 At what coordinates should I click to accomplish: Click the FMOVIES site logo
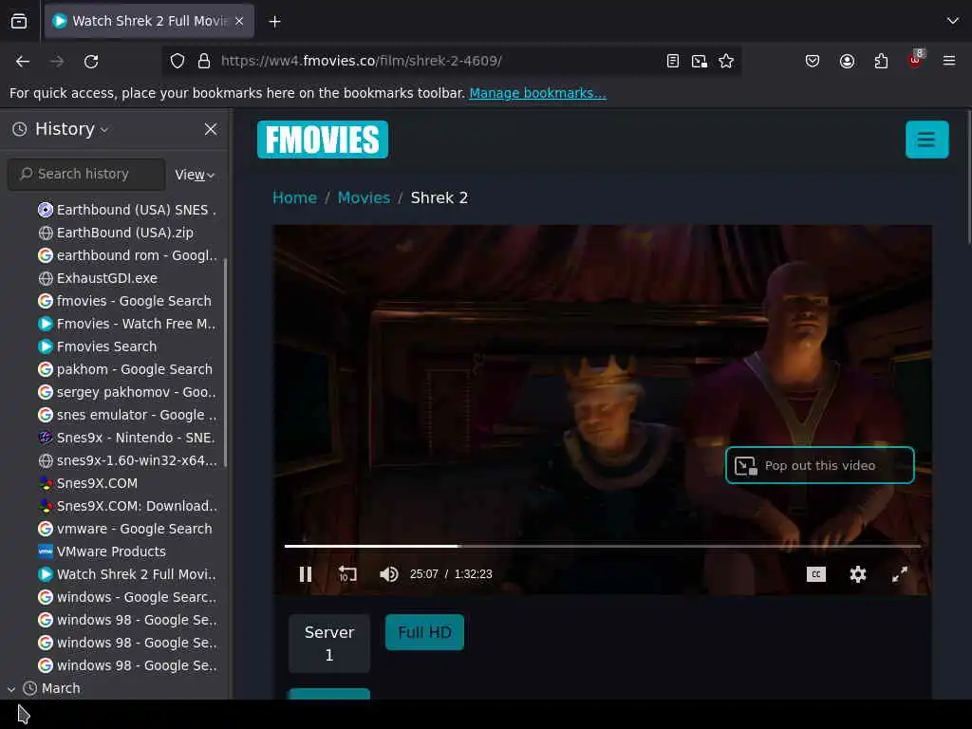(323, 140)
